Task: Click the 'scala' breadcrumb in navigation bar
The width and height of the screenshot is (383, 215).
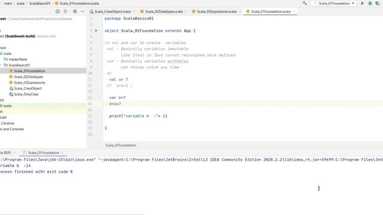Action: (20, 4)
